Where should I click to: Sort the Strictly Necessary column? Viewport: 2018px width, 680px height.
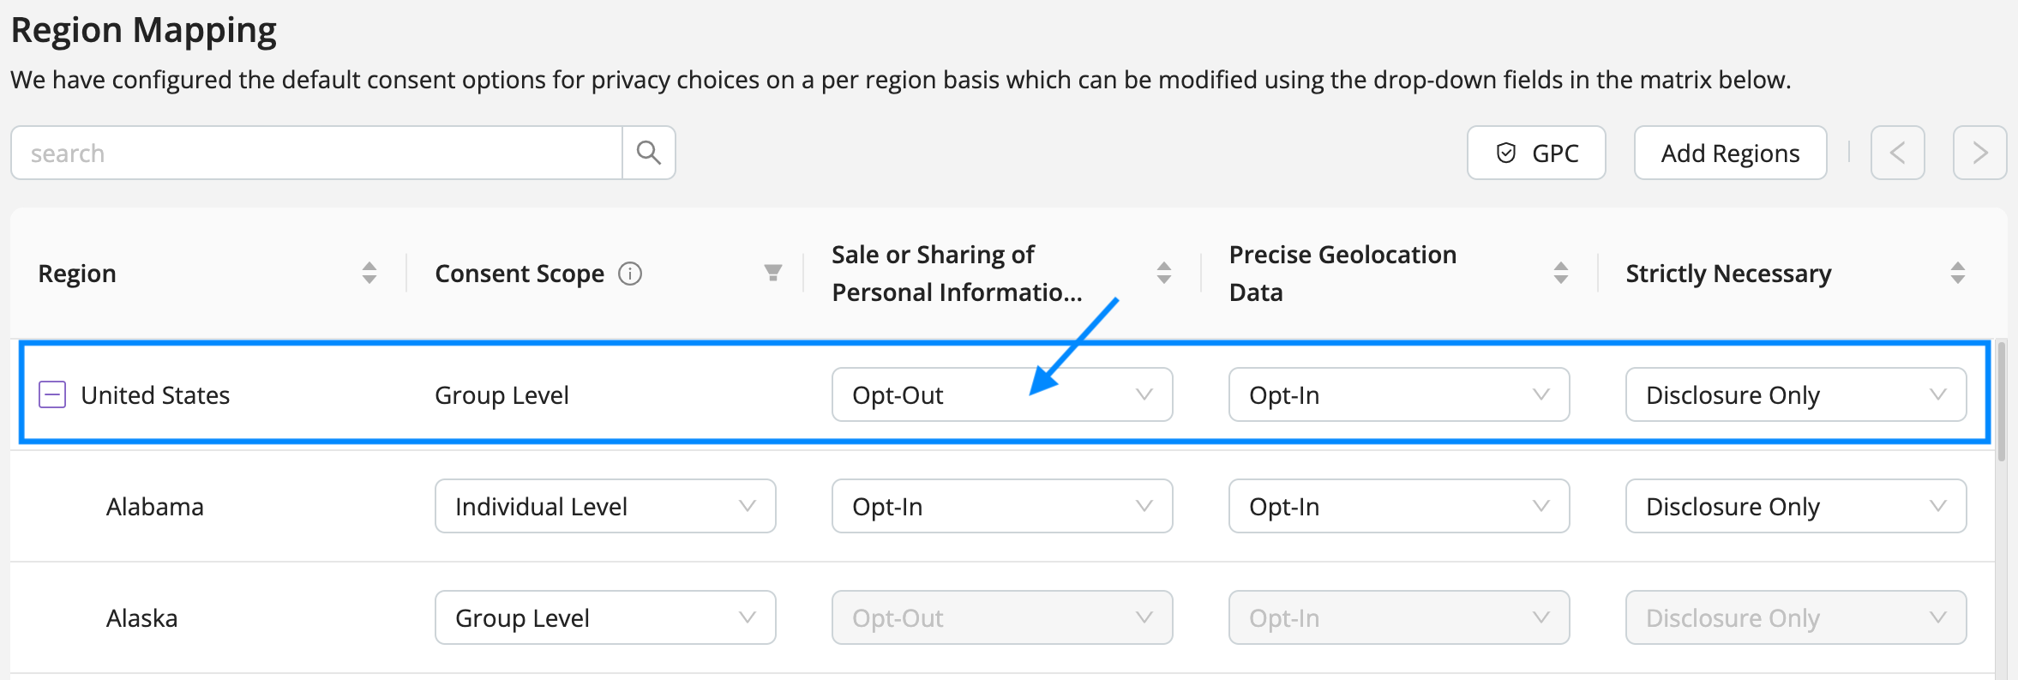[x=1958, y=274]
